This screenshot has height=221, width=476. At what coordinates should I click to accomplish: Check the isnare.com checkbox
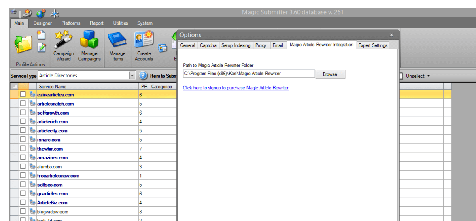pos(23,140)
